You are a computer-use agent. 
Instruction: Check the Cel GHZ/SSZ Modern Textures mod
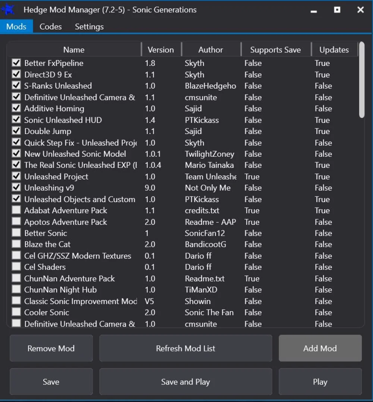click(16, 256)
